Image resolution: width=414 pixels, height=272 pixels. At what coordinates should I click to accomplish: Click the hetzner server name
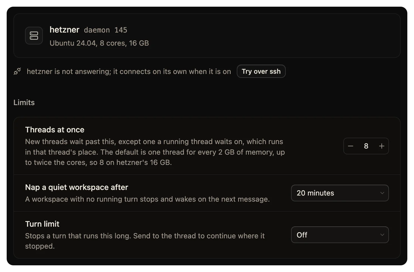click(x=65, y=29)
